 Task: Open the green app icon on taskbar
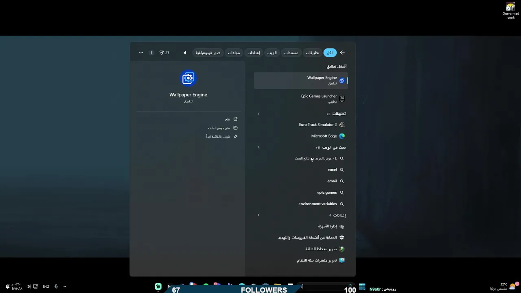pos(158,286)
